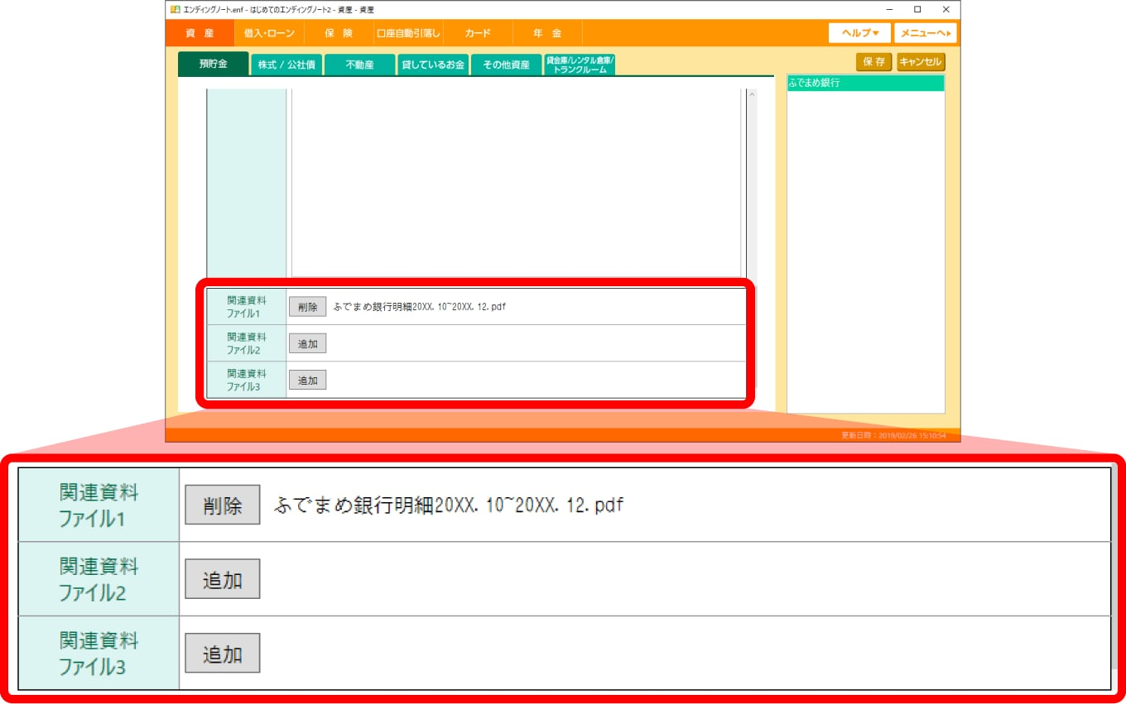Open the 借入・ローン section

(269, 33)
